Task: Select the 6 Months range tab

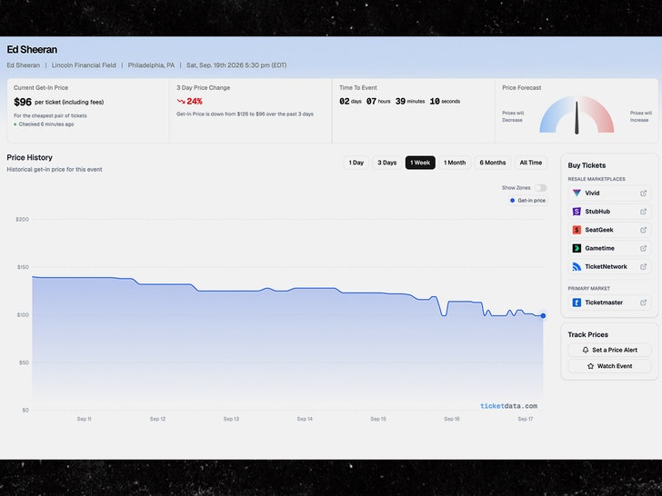Action: click(492, 163)
